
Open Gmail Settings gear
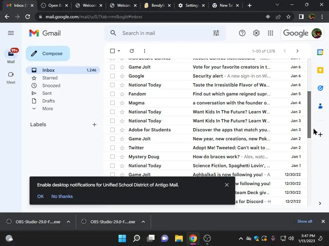(256, 33)
